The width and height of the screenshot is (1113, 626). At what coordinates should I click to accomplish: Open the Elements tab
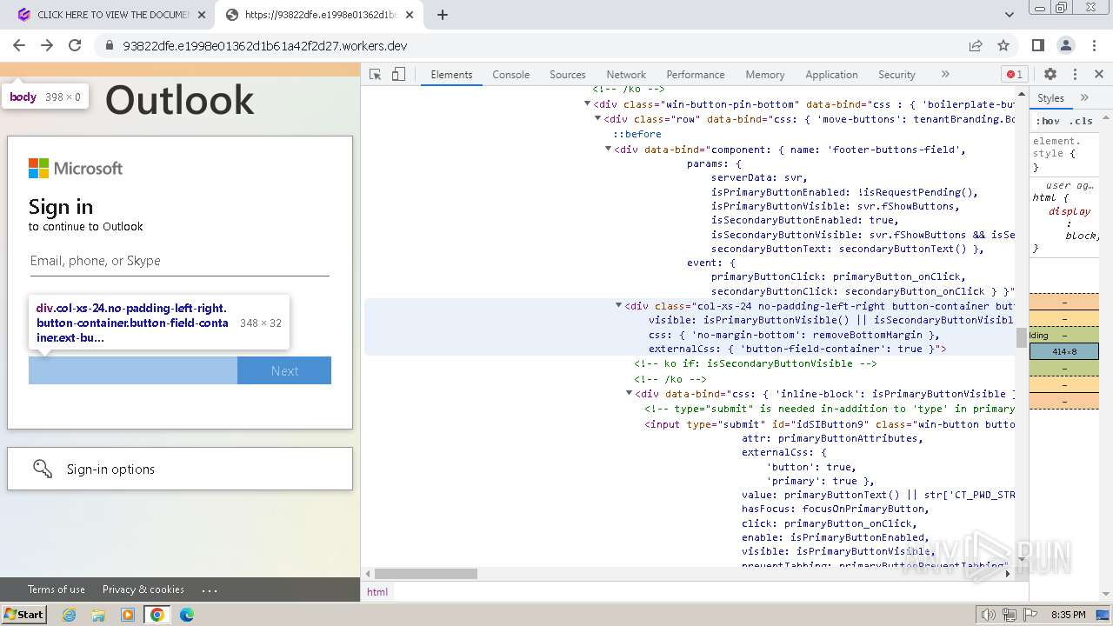(451, 75)
